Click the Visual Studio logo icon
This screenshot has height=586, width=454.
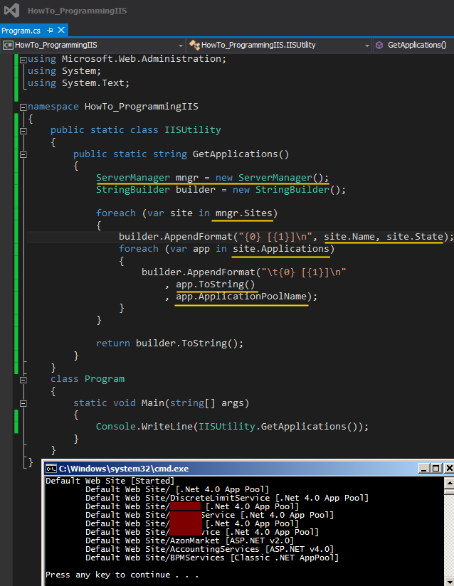click(x=12, y=11)
